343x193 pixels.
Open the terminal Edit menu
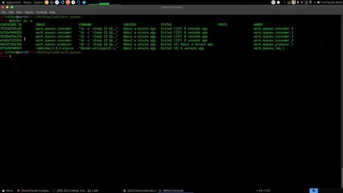11,12
